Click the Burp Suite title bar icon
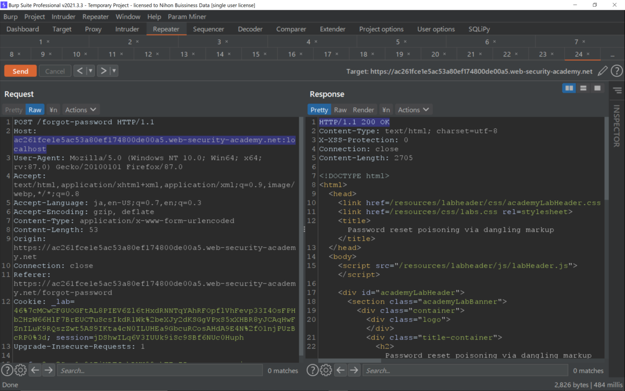The image size is (625, 391). tap(4, 5)
